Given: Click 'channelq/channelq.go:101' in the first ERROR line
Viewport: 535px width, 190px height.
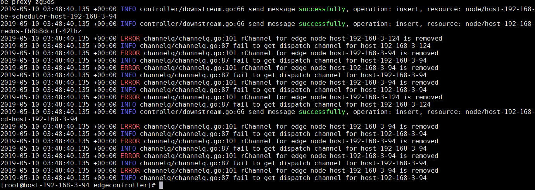Looking at the screenshot, I should tap(190, 38).
